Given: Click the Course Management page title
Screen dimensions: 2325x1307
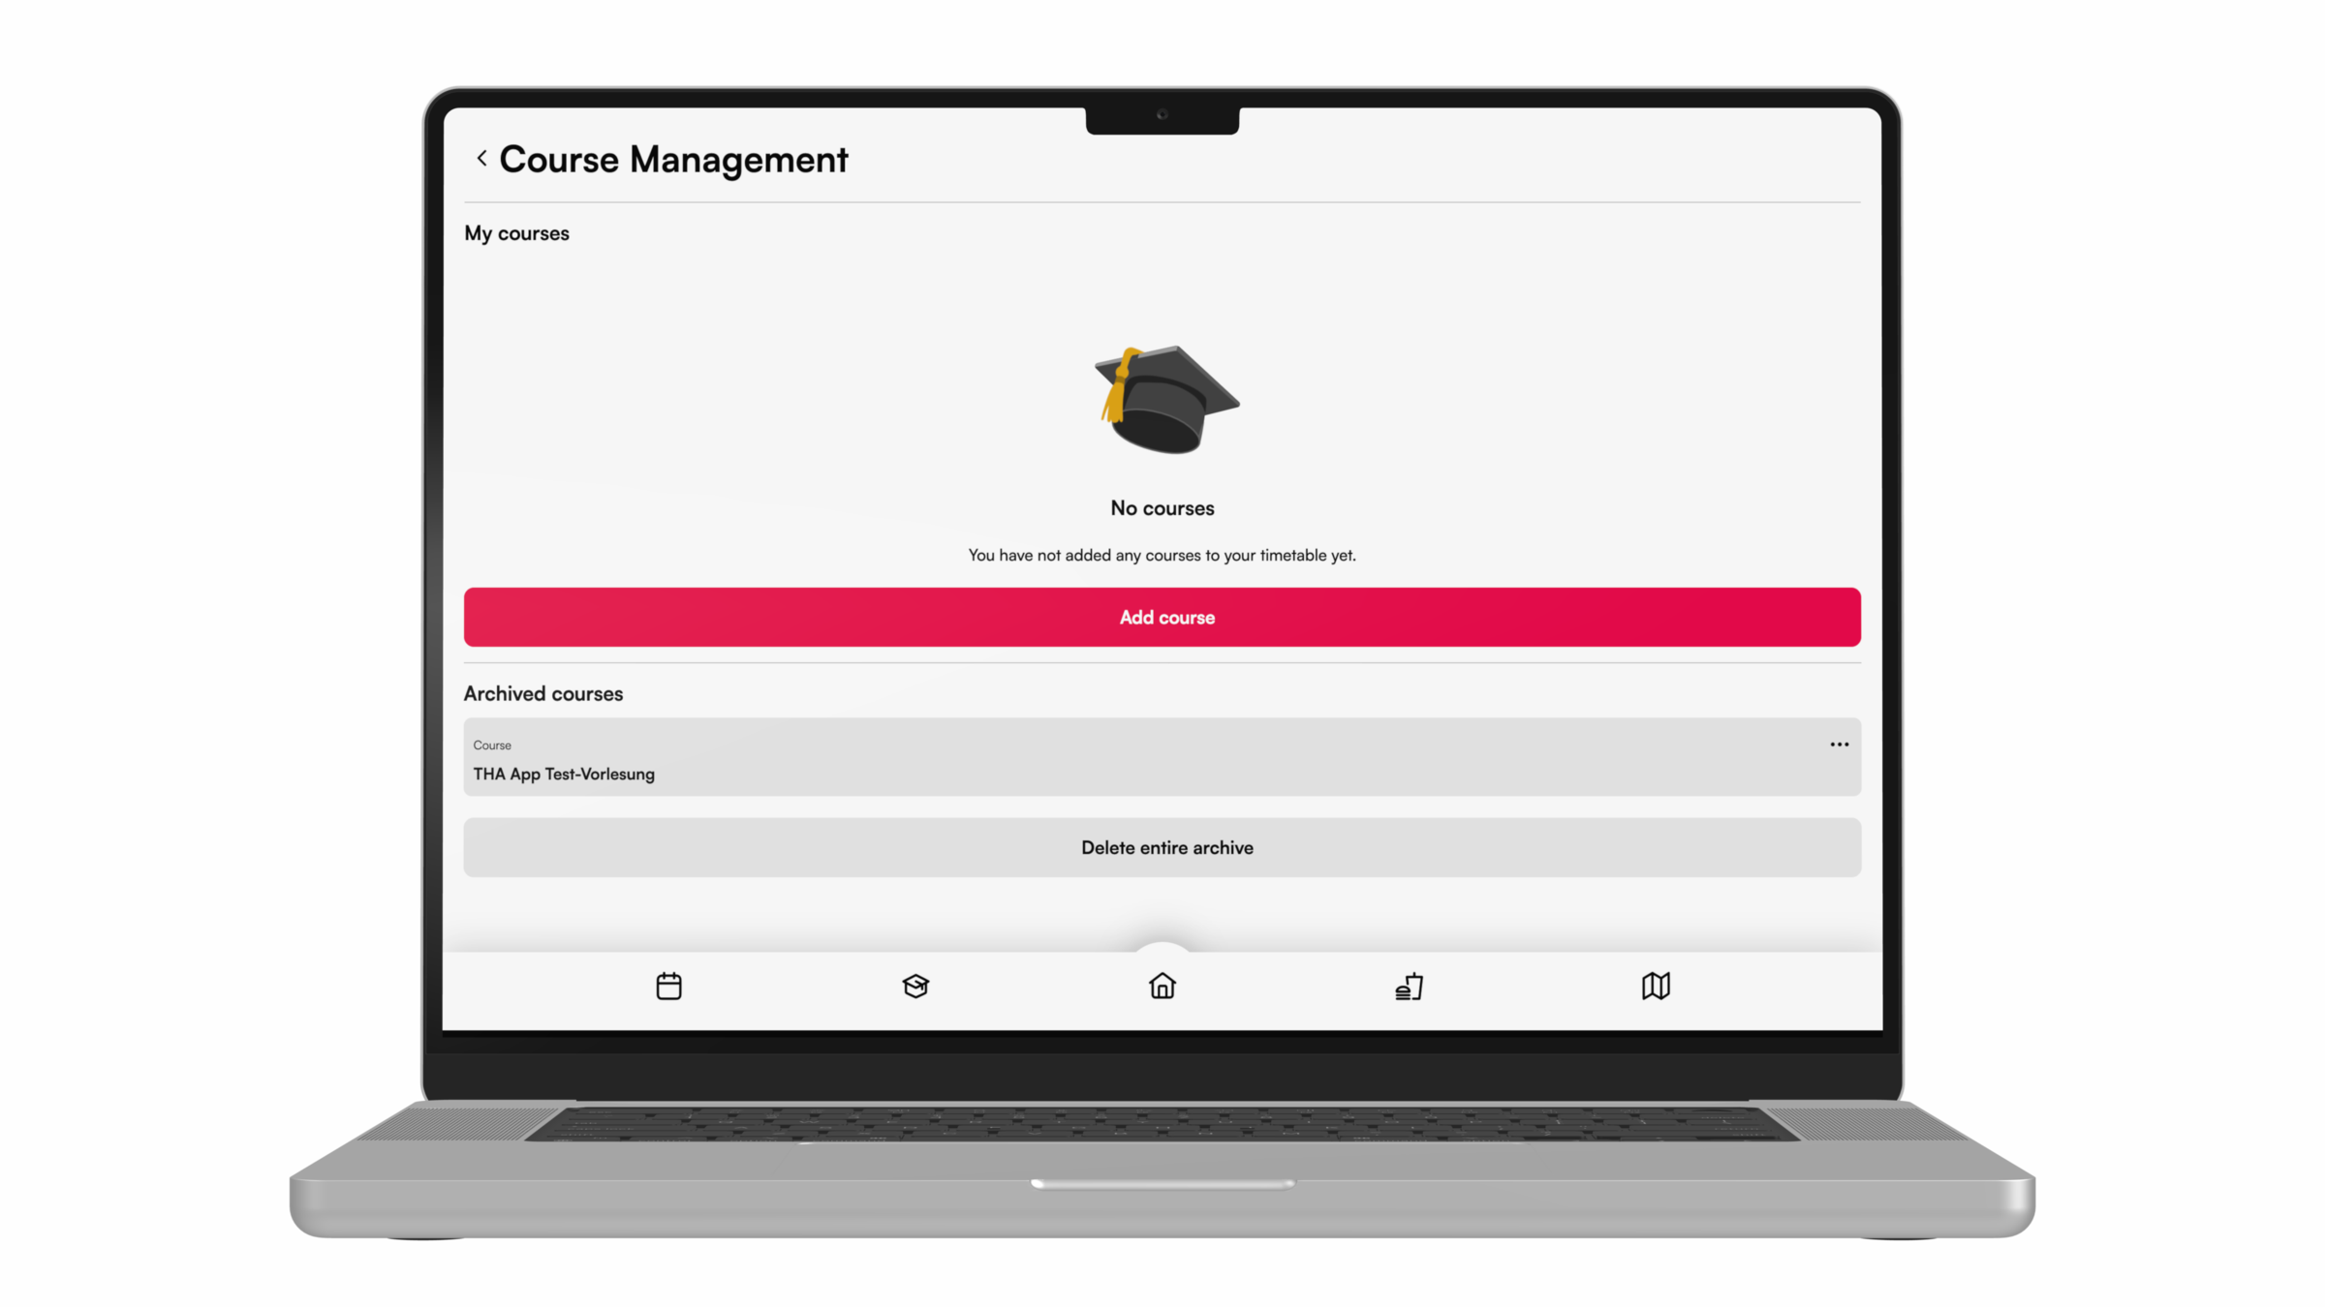Looking at the screenshot, I should click(673, 160).
